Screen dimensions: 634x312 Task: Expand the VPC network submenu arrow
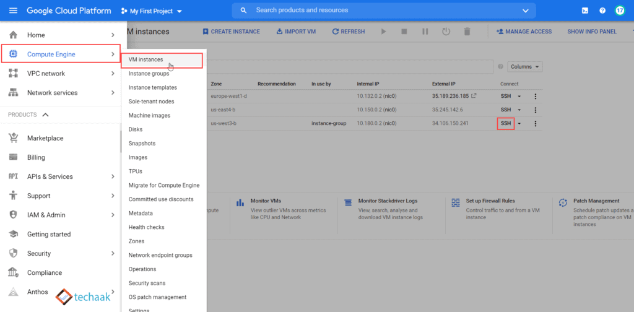(x=113, y=74)
